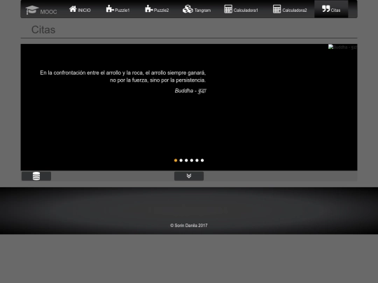Open the Calculadora1 menu item

241,9
